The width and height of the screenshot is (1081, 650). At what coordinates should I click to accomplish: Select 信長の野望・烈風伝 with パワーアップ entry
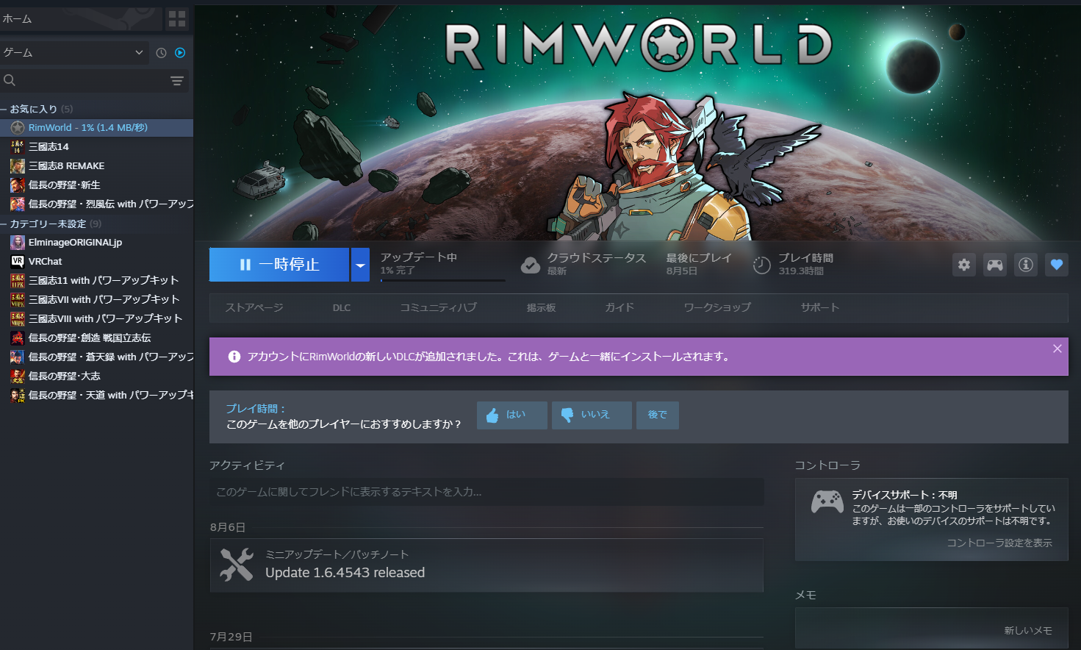[96, 204]
